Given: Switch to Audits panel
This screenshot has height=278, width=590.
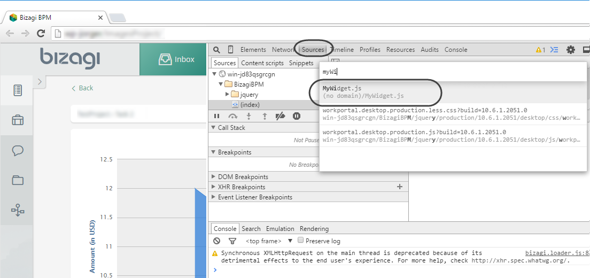Looking at the screenshot, I should click(x=430, y=50).
